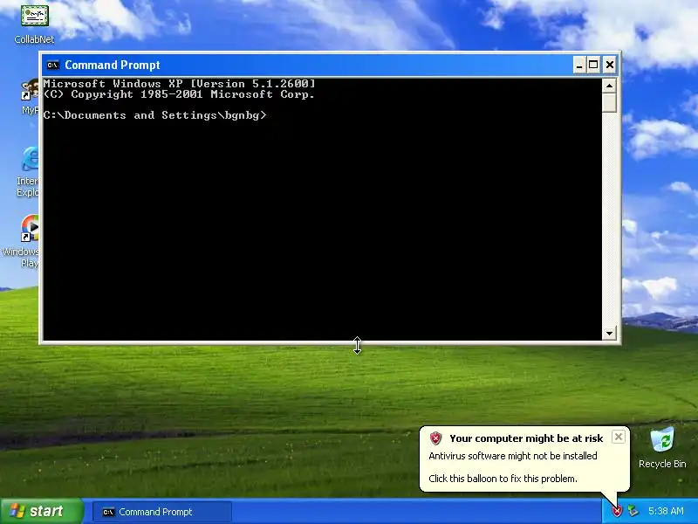Select the Windows Media Player desktop shortcut
Viewport: 698px width, 524px height.
click(21, 241)
